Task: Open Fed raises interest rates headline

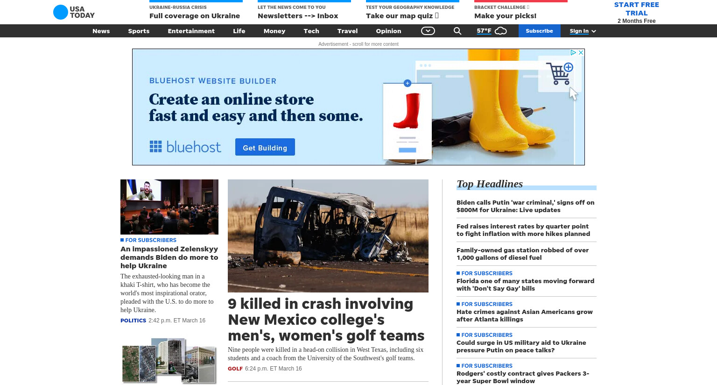Action: (x=523, y=230)
